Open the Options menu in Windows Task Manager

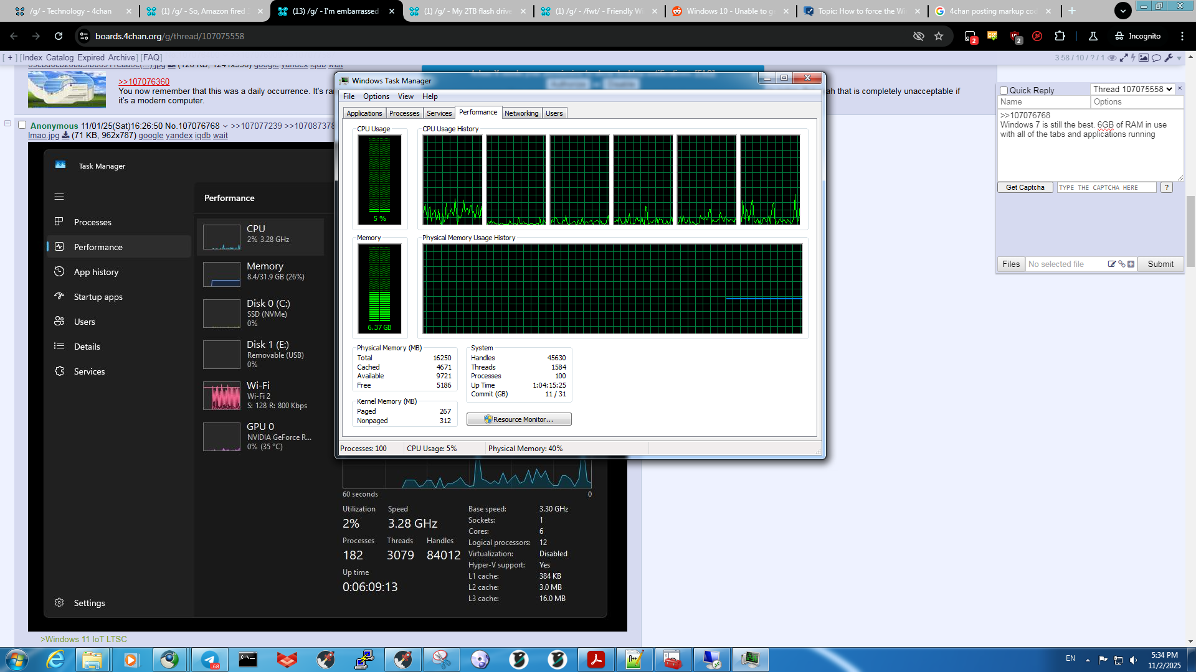click(376, 96)
